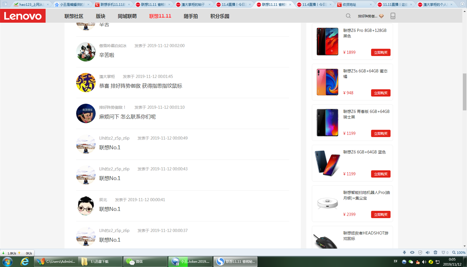Switch to the 收货地址 tab
This screenshot has width=467, height=267.
(x=354, y=4)
